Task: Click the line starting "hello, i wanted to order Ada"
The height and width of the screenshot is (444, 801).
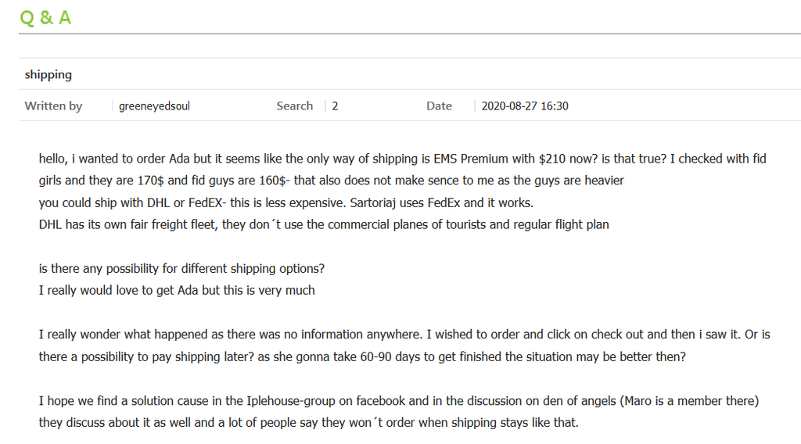Action: (x=403, y=159)
